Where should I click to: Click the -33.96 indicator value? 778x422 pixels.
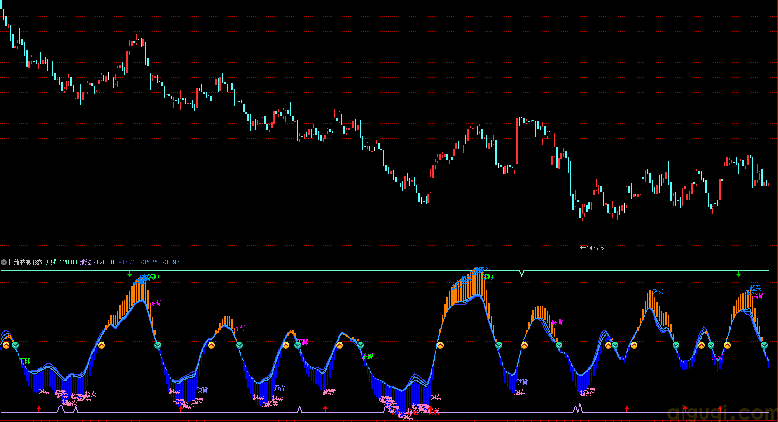(171, 262)
